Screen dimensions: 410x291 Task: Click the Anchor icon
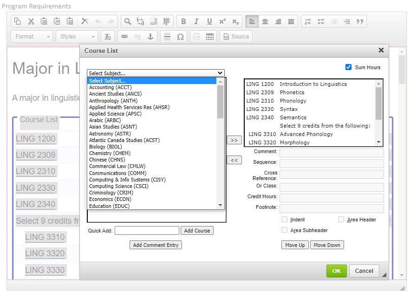click(x=150, y=37)
